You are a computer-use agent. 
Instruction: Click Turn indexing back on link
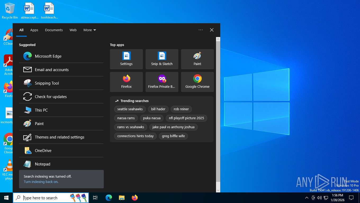click(41, 182)
